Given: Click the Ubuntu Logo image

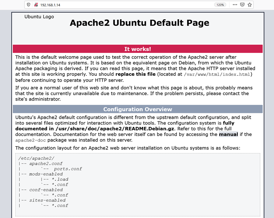Looking at the screenshot, I should [39, 17].
